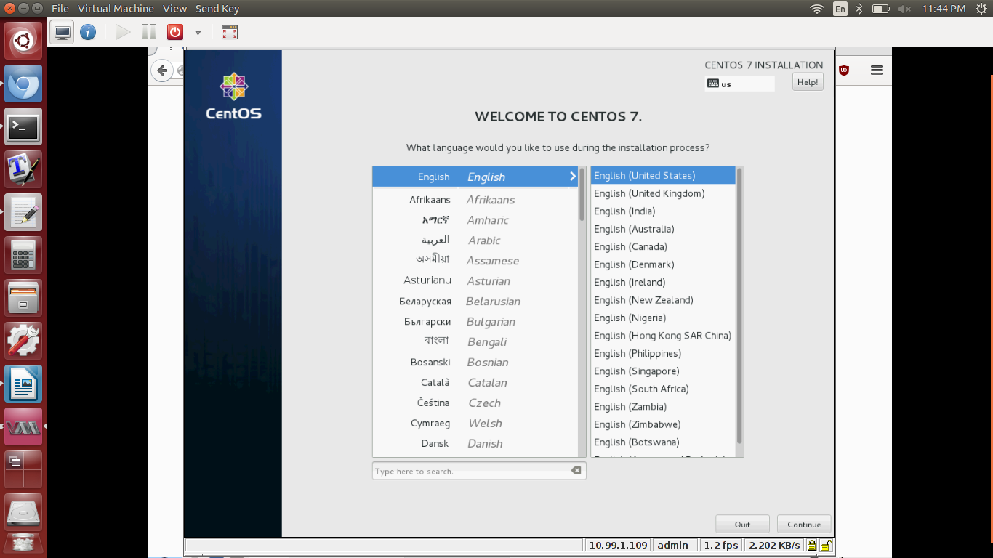The height and width of the screenshot is (558, 993).
Task: Choose English (Denmark) locale
Action: (x=663, y=264)
